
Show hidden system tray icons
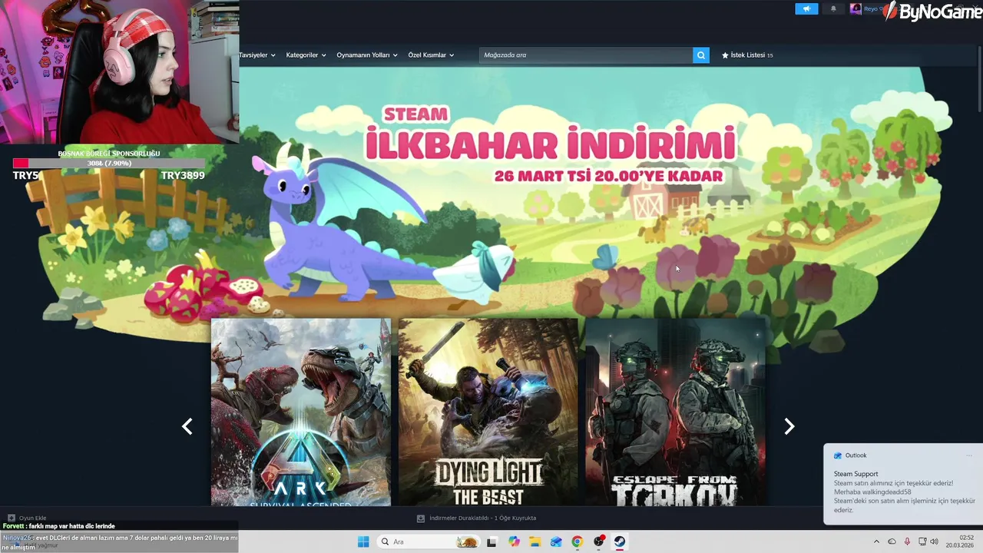coord(876,541)
